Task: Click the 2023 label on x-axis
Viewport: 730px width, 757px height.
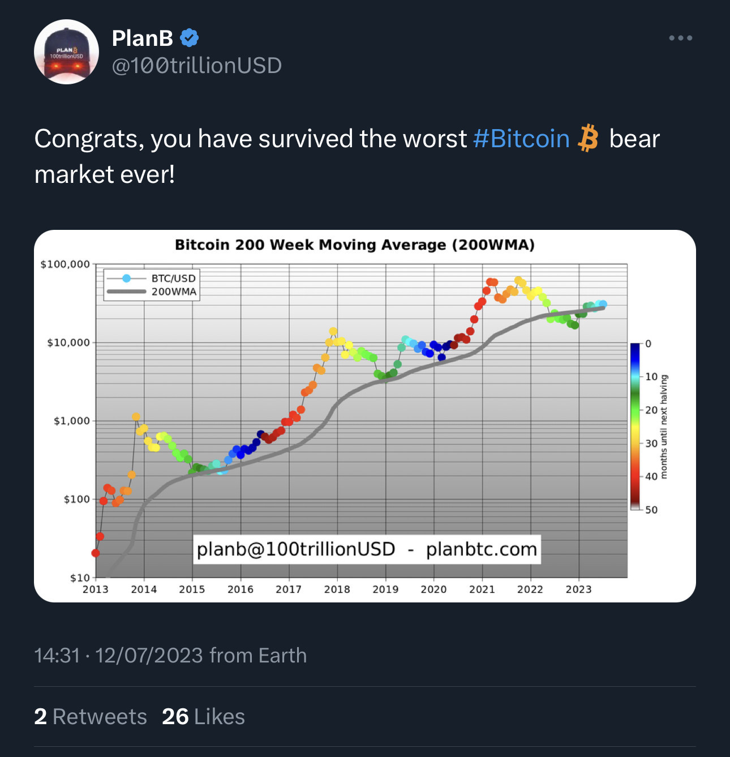Action: tap(578, 589)
